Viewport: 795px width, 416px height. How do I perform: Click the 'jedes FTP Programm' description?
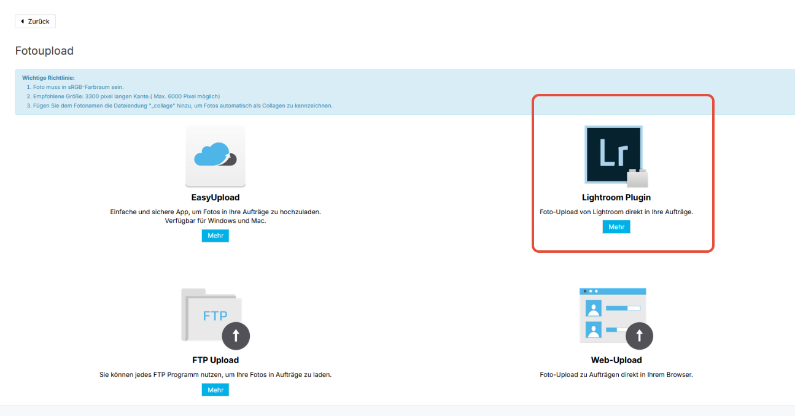(215, 374)
